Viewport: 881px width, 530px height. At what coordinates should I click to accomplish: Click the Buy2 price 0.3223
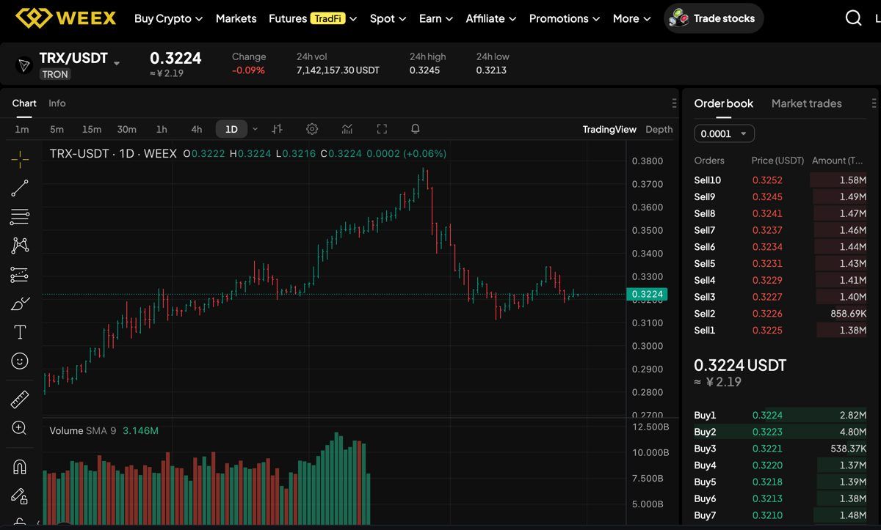coord(767,433)
